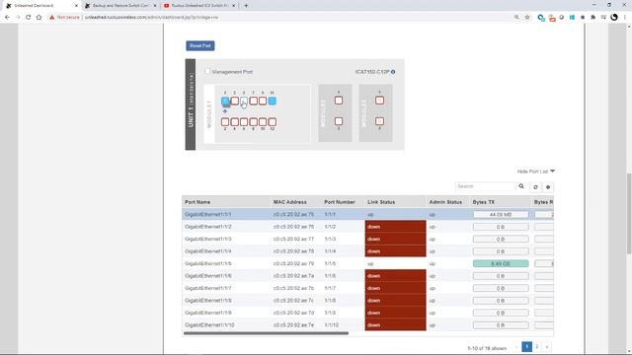Reload the browser page

click(29, 18)
